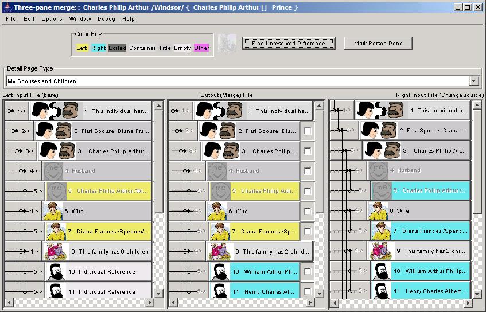Click the cyan Right swatch in Color Key

click(x=99, y=48)
